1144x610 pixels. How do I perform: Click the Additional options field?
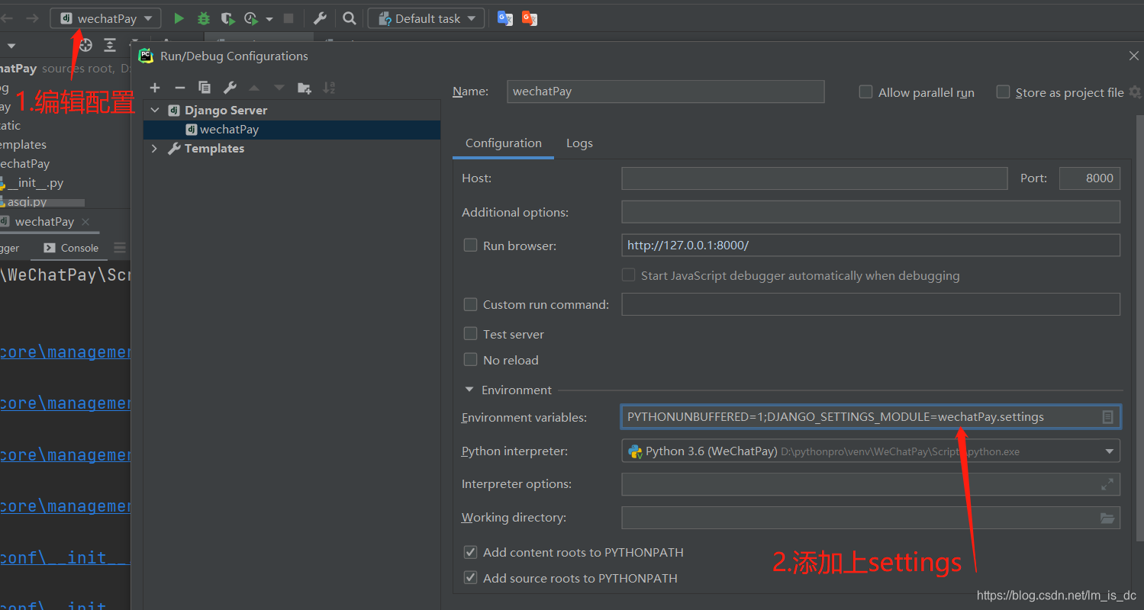coord(871,212)
